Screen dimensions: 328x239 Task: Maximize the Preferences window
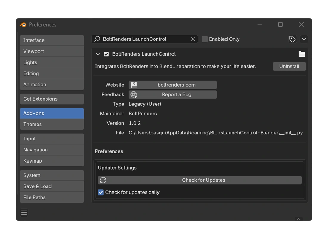[x=280, y=24]
